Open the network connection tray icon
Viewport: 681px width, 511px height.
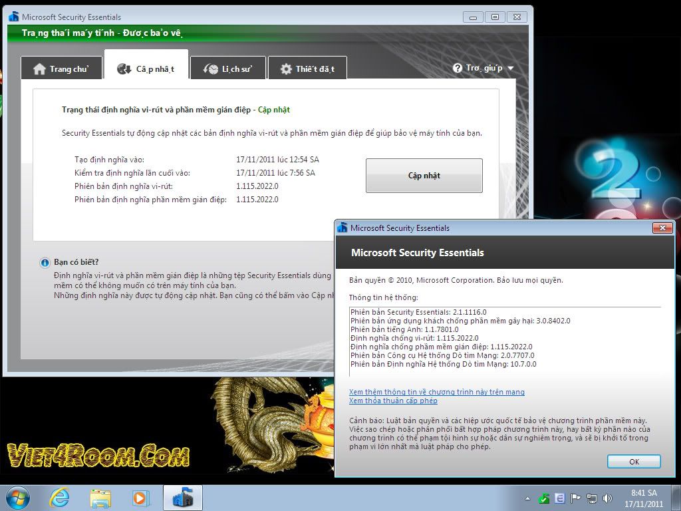(x=591, y=498)
